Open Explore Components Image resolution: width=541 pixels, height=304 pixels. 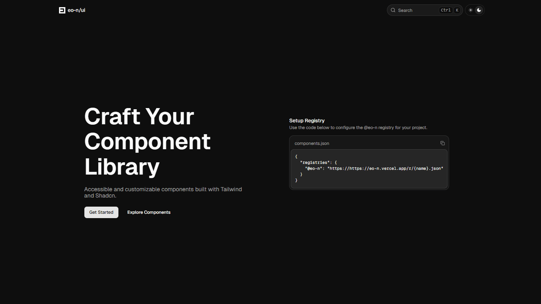coord(149,212)
